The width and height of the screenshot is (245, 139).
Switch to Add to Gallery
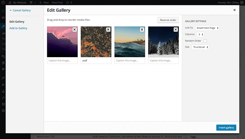click(18, 28)
